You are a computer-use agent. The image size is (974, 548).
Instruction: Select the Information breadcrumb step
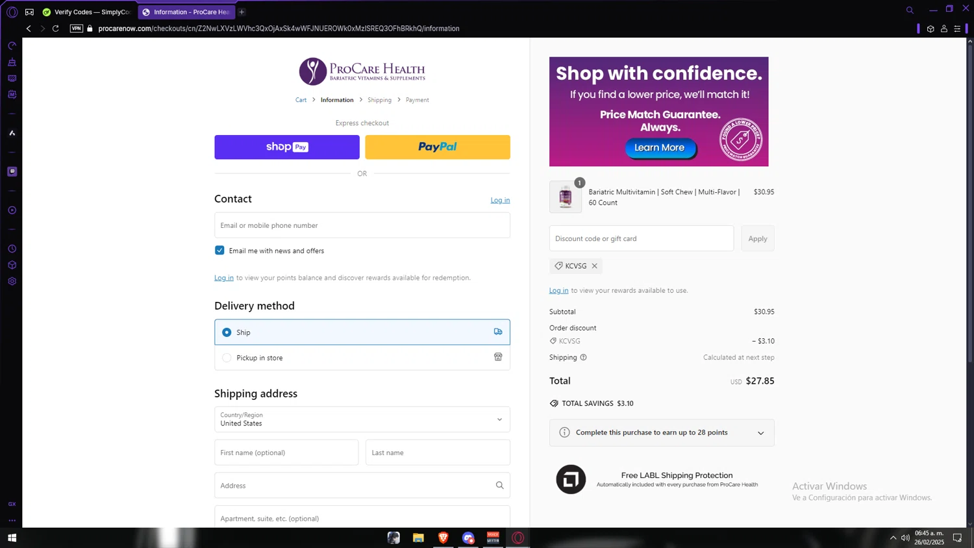click(337, 100)
